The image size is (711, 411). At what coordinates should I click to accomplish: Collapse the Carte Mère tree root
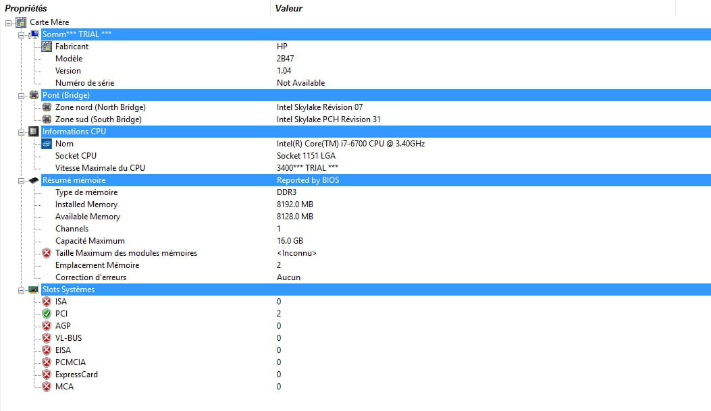pos(8,23)
